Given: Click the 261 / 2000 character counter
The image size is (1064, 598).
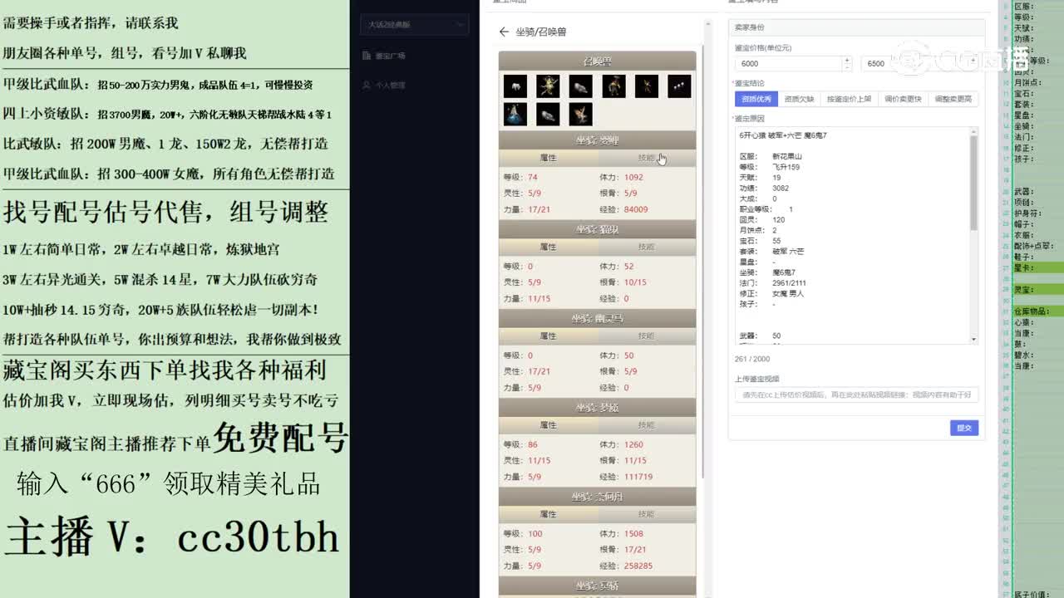Looking at the screenshot, I should (752, 359).
